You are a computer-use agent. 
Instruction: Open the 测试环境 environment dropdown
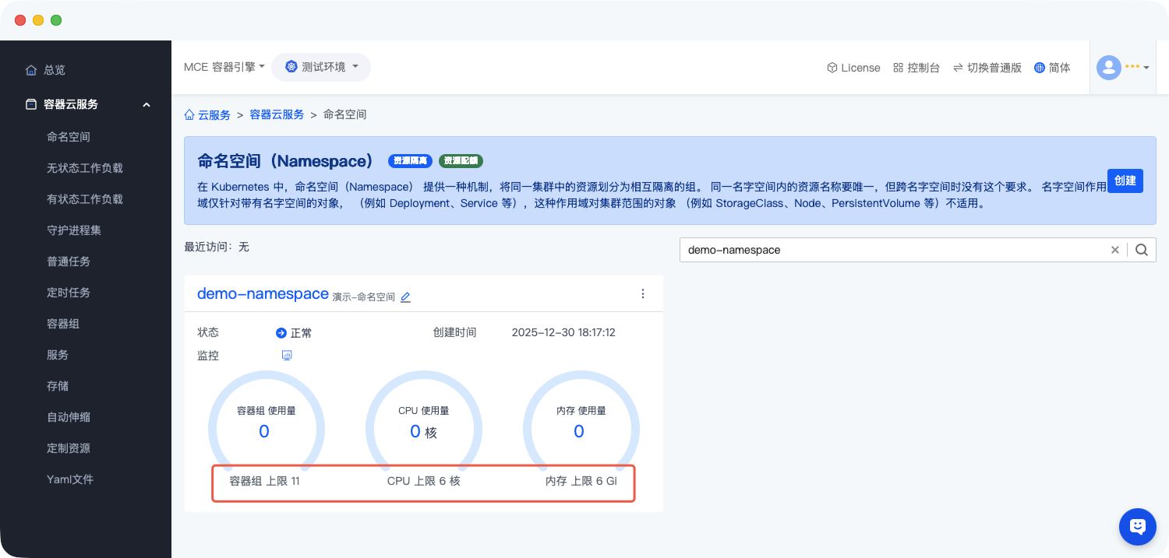tap(321, 67)
